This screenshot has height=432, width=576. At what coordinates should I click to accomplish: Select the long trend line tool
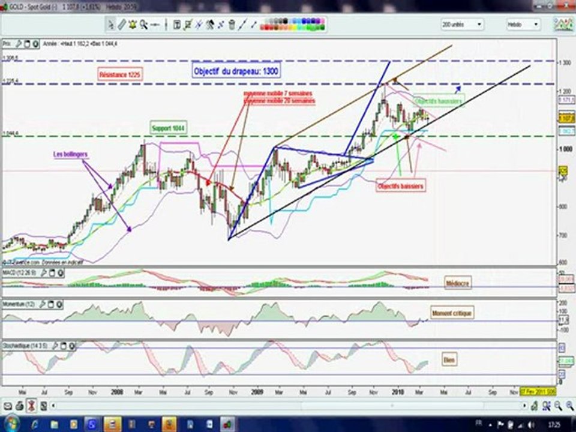coord(242,25)
